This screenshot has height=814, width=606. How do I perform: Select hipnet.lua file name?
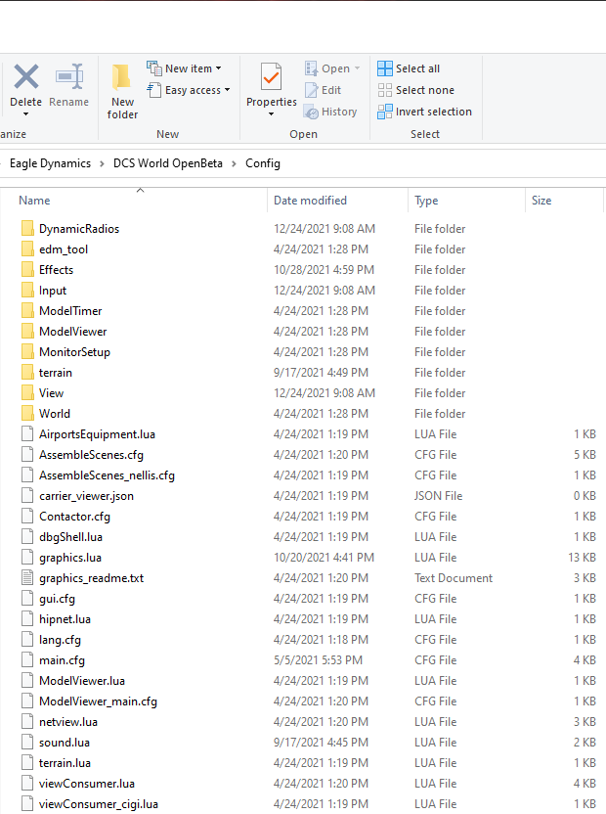(x=65, y=619)
